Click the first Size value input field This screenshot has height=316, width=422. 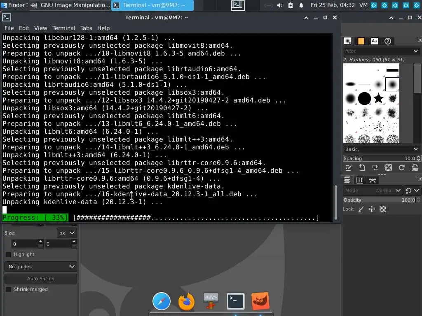[24, 244]
